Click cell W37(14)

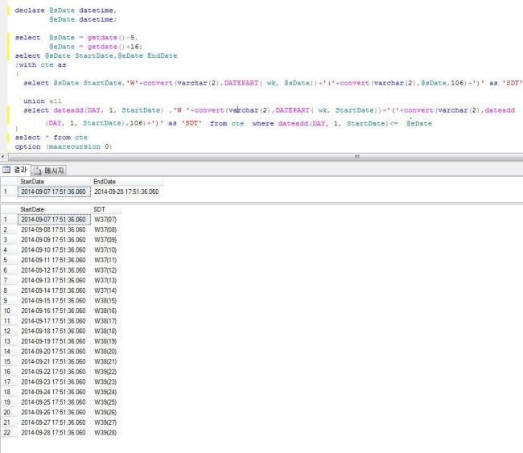[106, 290]
